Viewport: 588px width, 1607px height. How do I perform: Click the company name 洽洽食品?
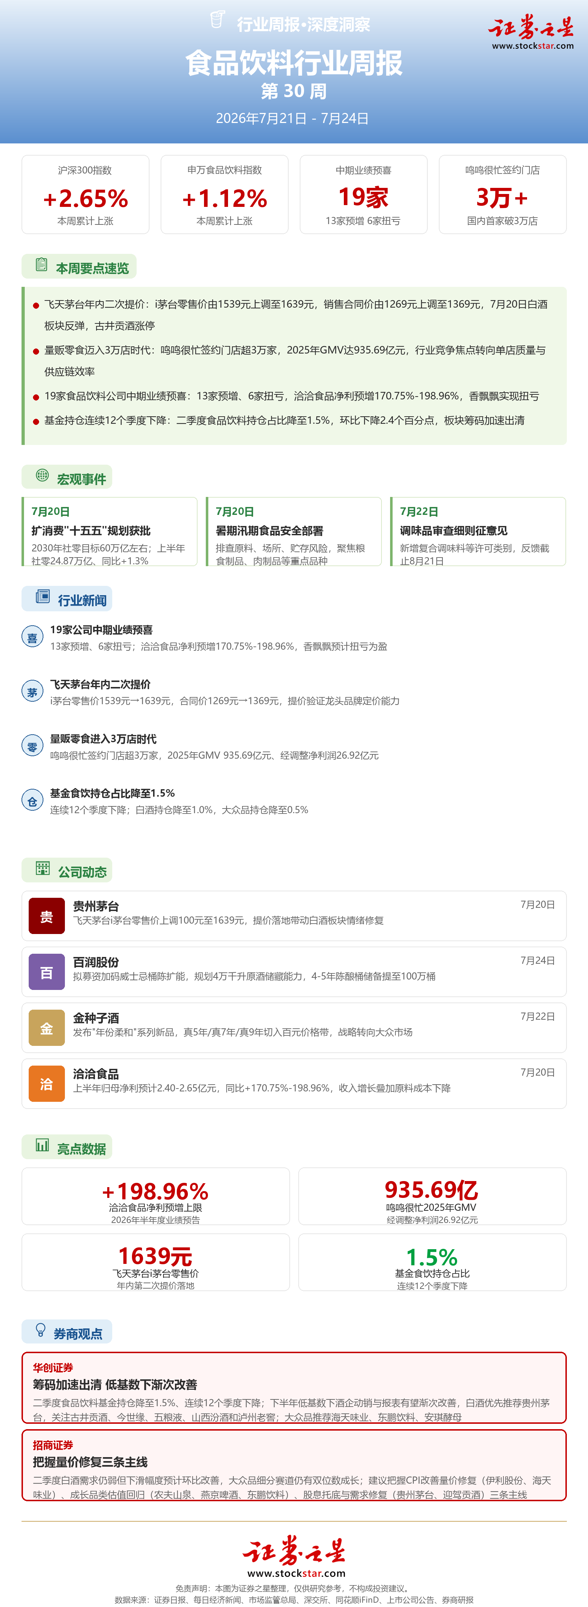96,1073
